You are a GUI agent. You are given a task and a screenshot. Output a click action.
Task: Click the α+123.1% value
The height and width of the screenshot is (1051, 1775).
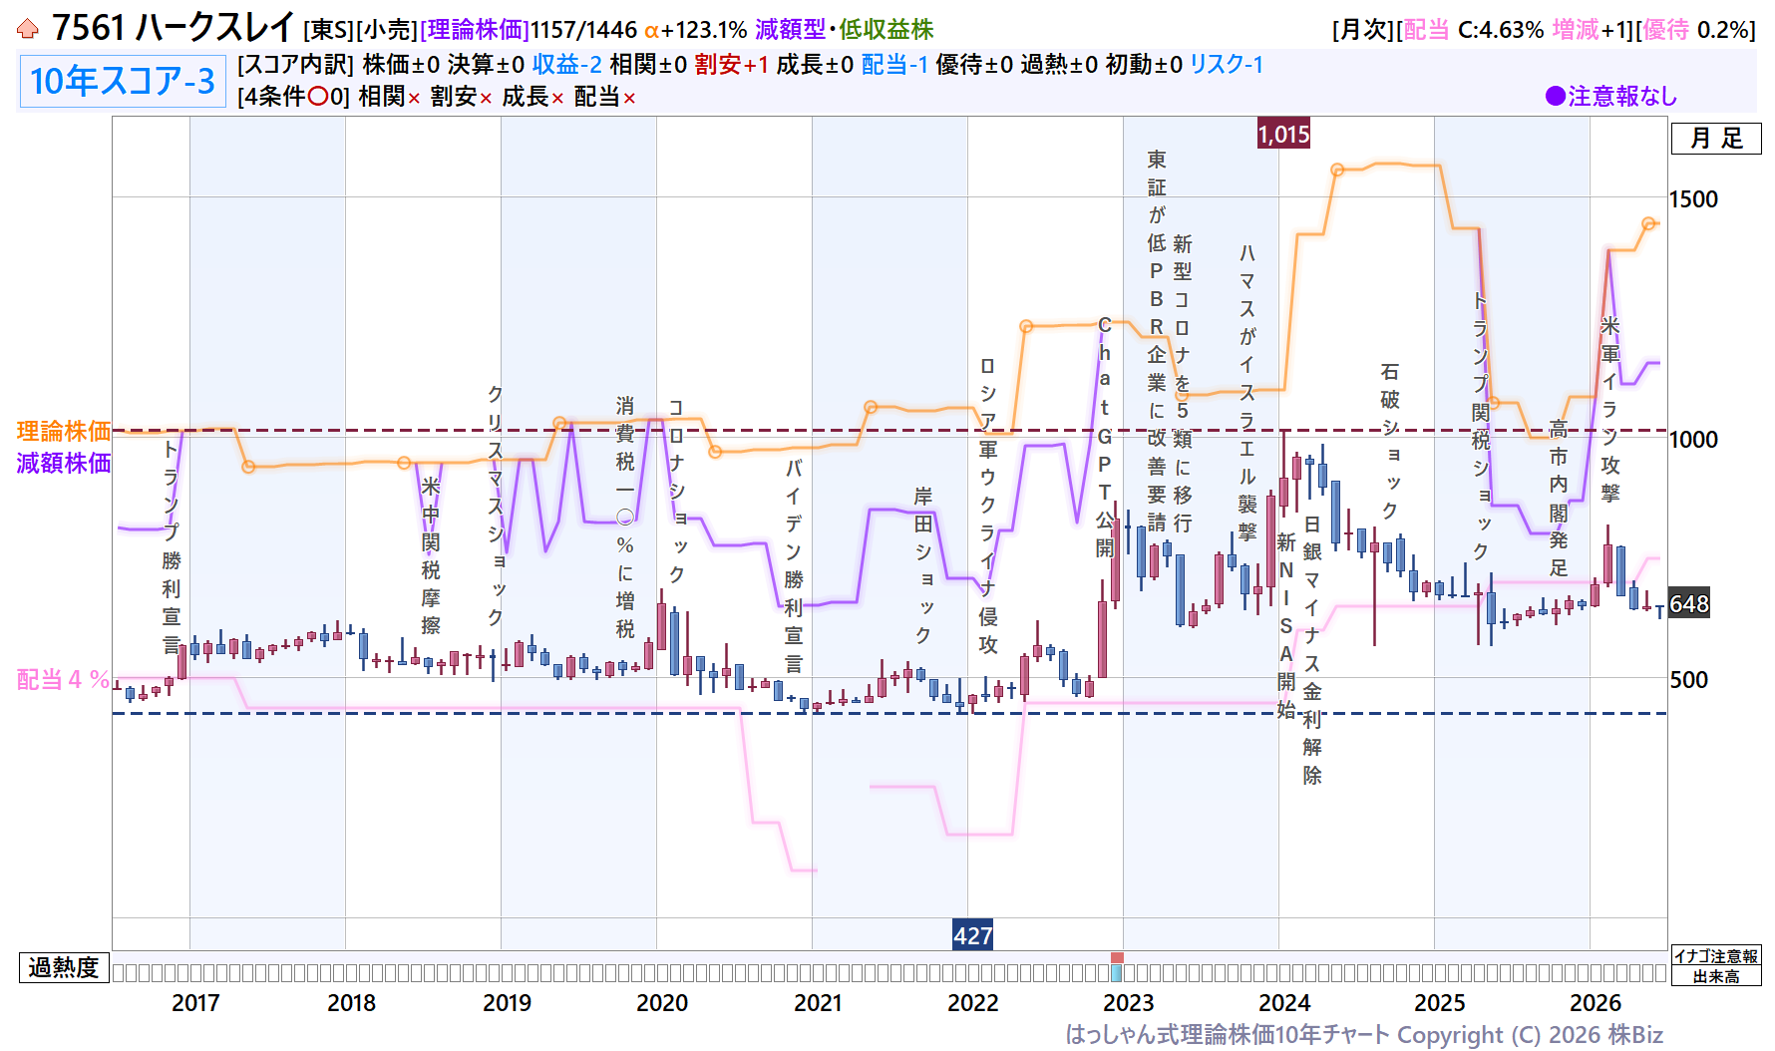click(695, 30)
